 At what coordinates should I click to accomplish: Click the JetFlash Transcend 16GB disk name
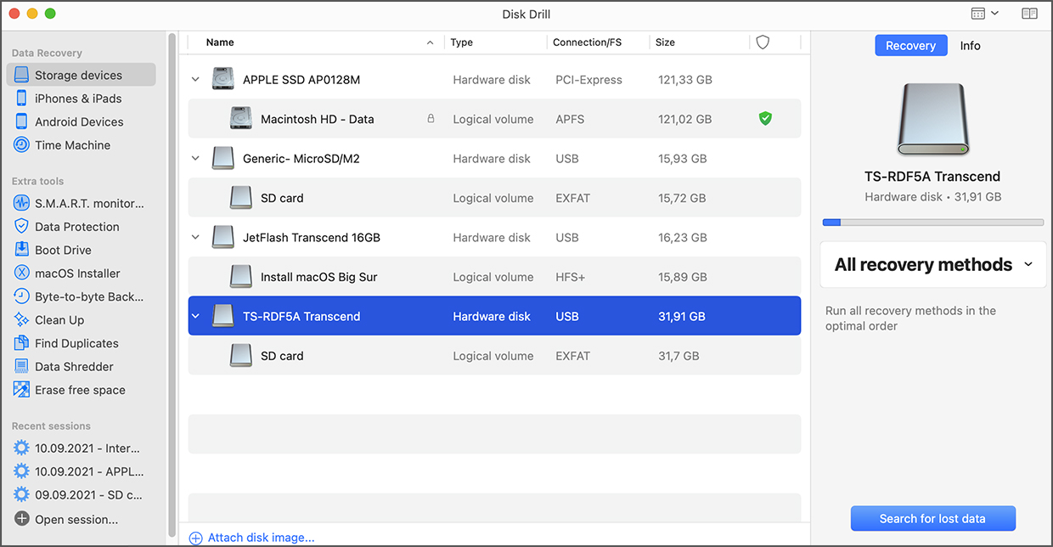pyautogui.click(x=311, y=238)
